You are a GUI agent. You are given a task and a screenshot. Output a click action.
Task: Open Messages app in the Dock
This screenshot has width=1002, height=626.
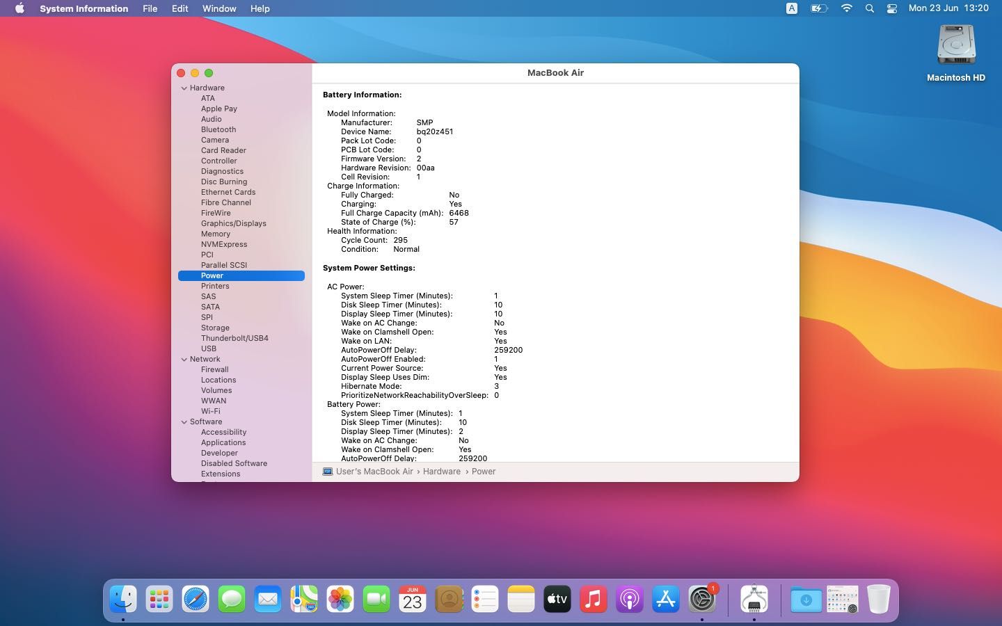point(232,599)
